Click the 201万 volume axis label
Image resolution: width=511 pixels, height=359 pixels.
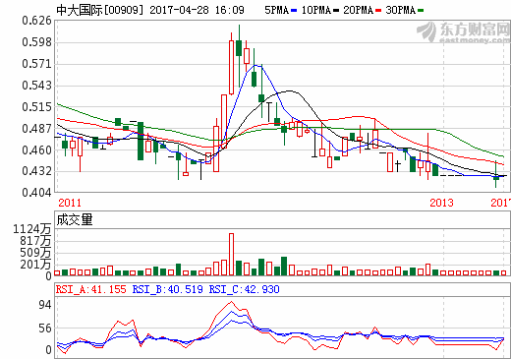pyautogui.click(x=35, y=265)
